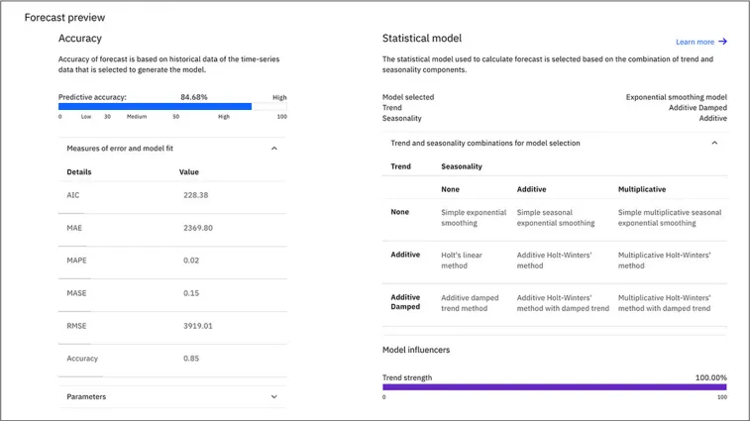
Task: Click the Statistical model heading
Action: tap(422, 39)
